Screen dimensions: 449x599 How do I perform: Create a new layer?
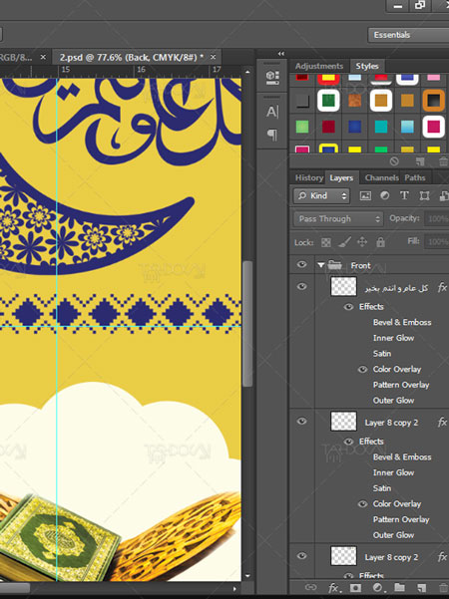421,588
